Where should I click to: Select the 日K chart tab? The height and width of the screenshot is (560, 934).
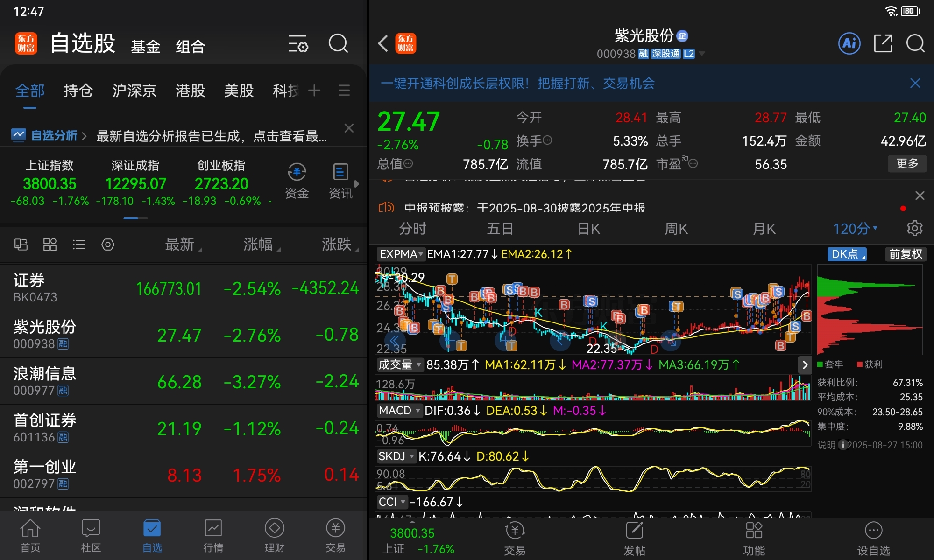point(588,228)
